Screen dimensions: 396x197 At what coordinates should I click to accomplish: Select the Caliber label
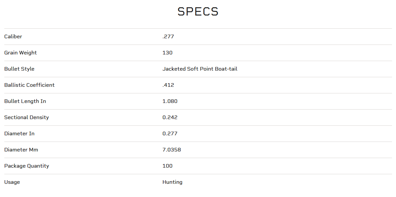[x=13, y=37]
